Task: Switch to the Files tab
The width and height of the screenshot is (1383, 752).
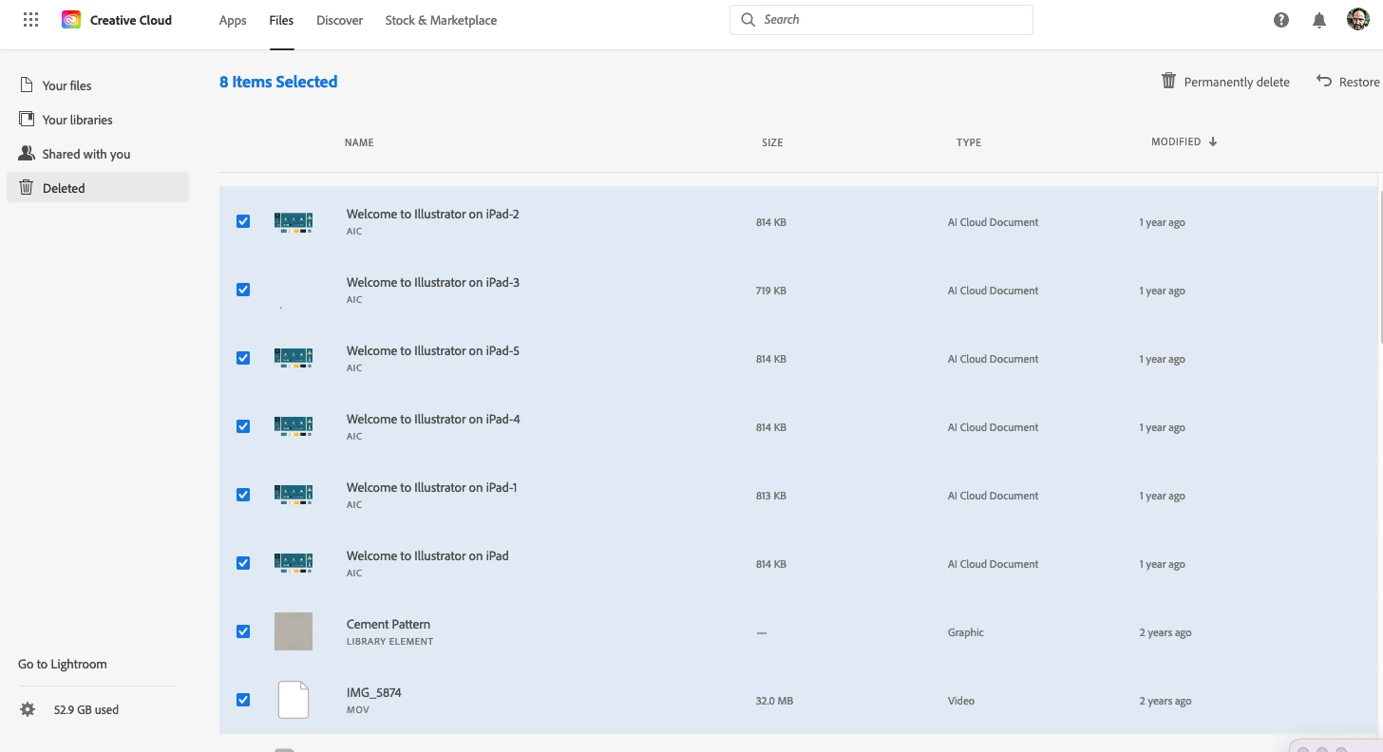Action: coord(281,20)
